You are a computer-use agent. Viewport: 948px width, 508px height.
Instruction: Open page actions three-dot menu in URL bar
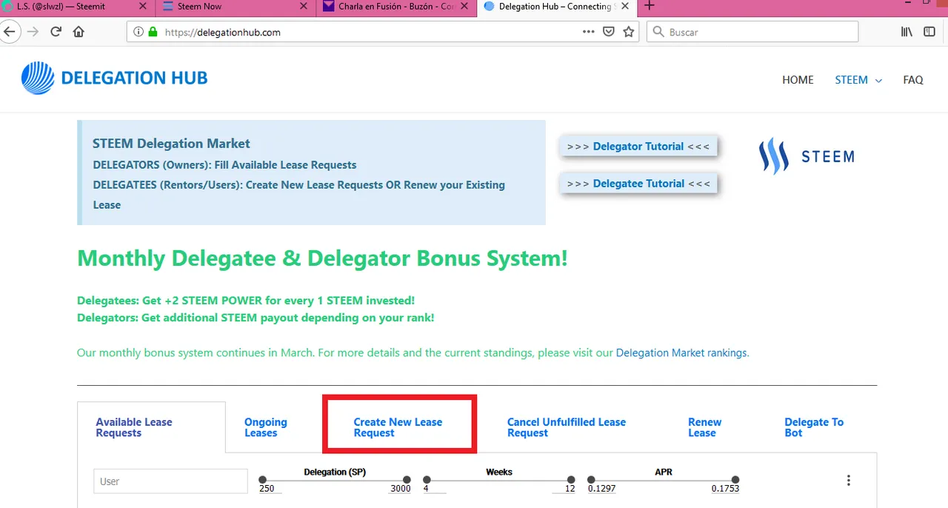click(x=589, y=32)
